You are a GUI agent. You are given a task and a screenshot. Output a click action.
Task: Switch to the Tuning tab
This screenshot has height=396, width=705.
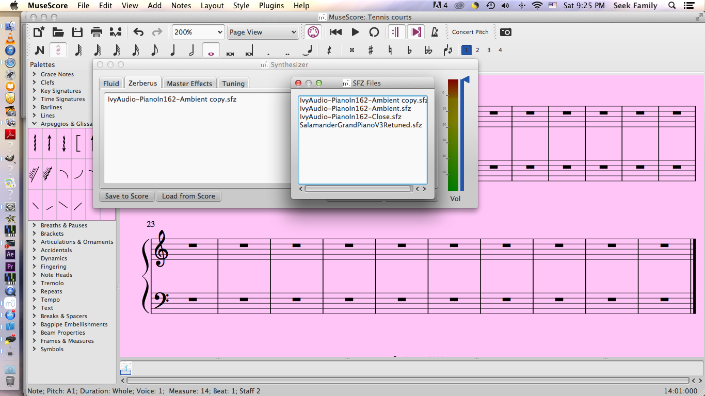pos(233,84)
